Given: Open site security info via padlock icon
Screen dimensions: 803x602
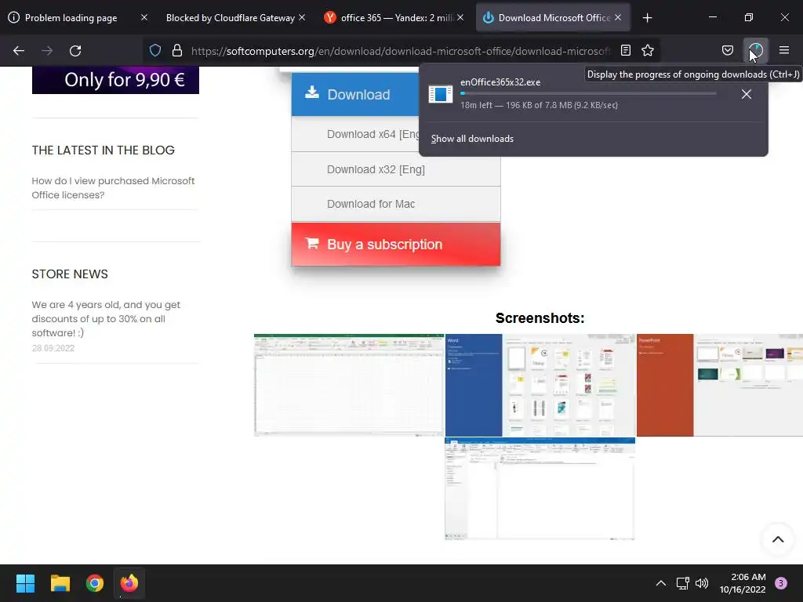Looking at the screenshot, I should [177, 50].
